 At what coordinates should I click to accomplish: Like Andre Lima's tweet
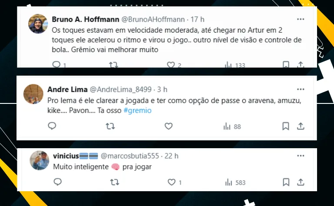click(x=169, y=126)
